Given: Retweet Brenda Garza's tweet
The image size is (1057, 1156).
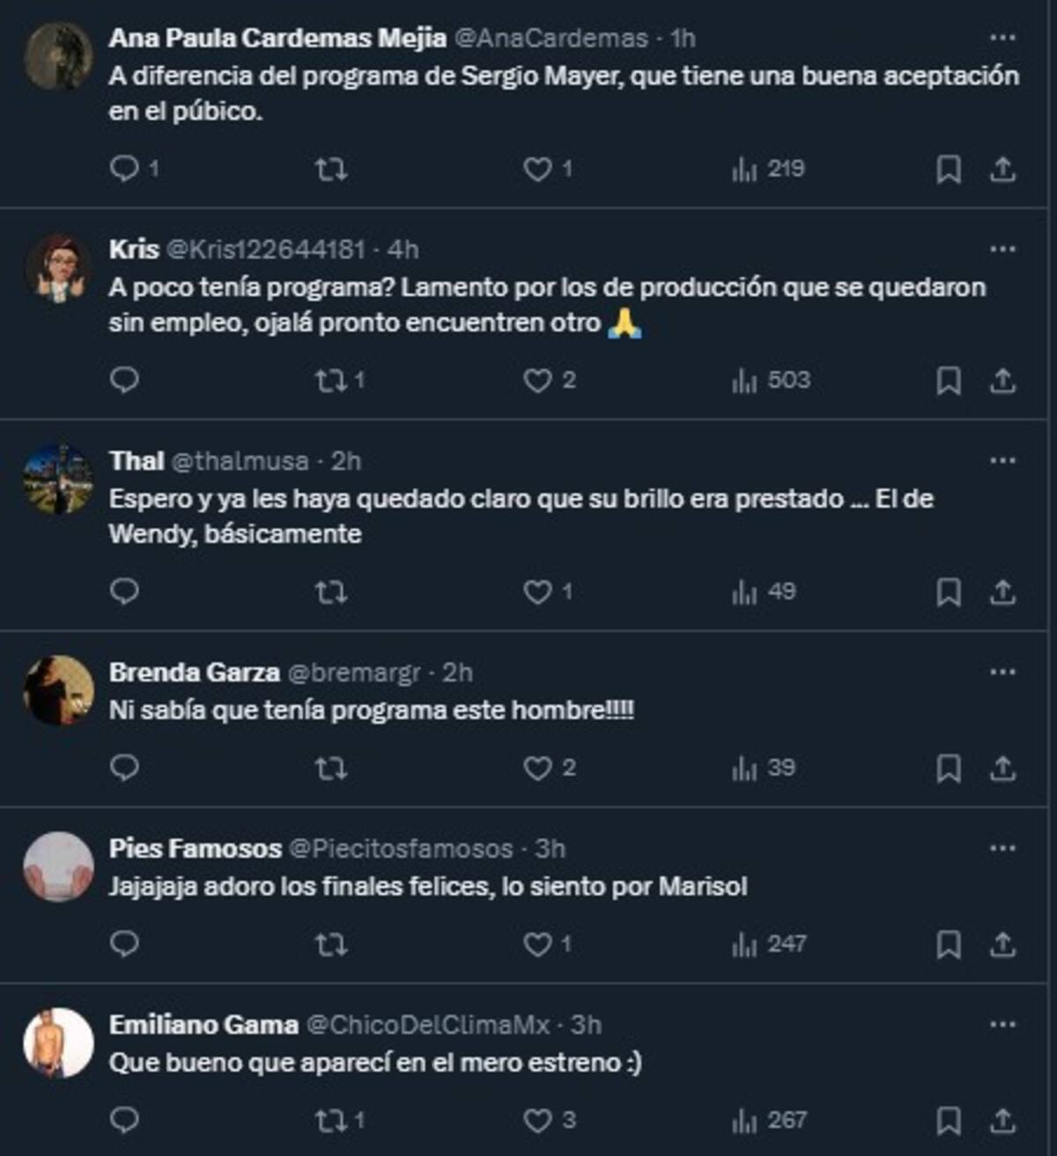Looking at the screenshot, I should [x=330, y=768].
